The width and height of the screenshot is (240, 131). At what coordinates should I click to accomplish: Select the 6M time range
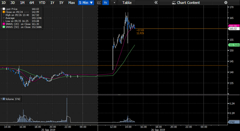31,3
